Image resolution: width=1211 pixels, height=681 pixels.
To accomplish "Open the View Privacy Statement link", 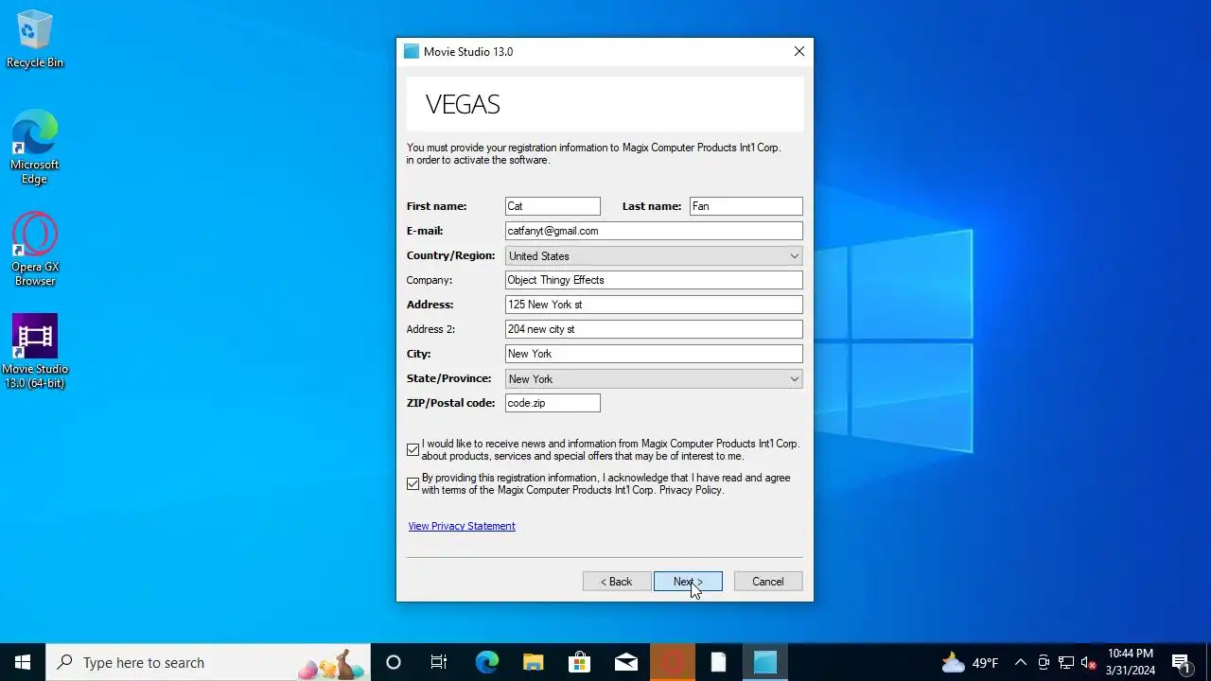I will [462, 526].
